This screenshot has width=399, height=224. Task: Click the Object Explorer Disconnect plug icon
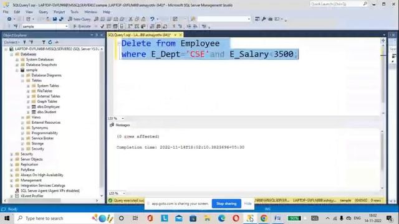coord(31,42)
